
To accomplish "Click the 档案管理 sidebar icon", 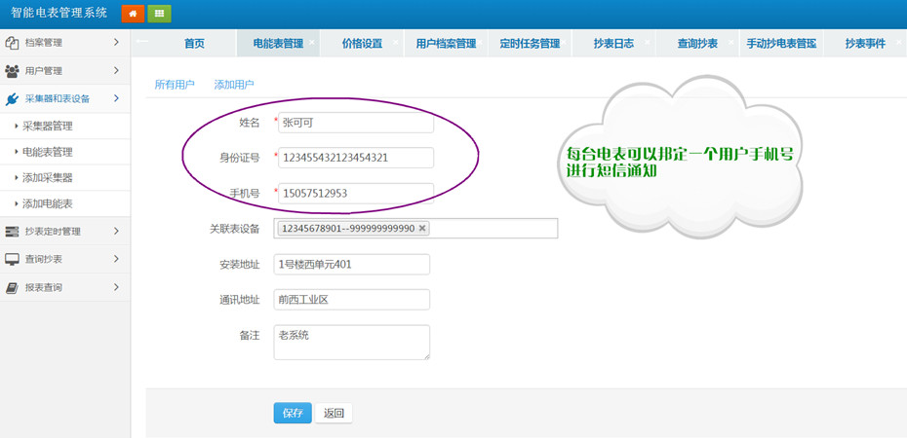I will 12,43.
